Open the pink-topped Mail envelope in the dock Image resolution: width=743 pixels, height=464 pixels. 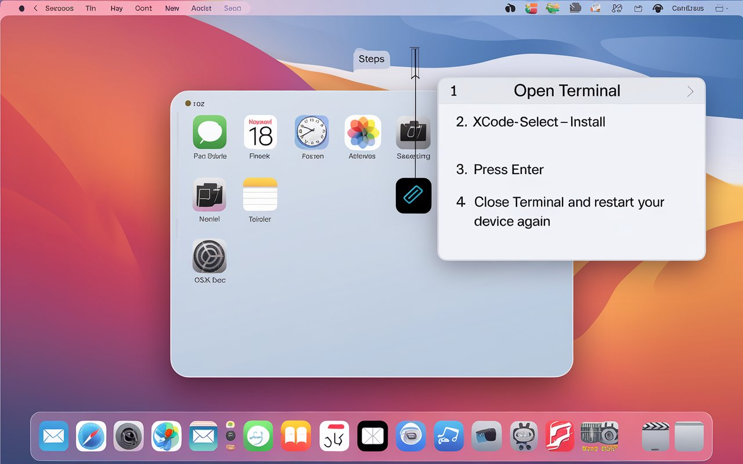tap(203, 436)
